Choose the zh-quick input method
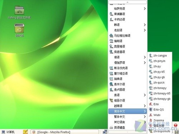 coord(160,82)
